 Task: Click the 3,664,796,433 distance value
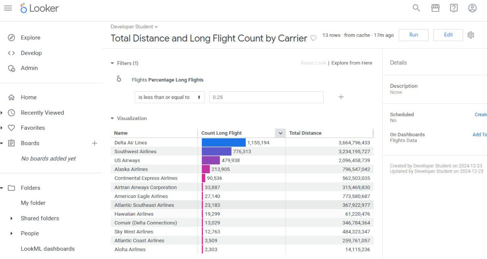pos(354,143)
